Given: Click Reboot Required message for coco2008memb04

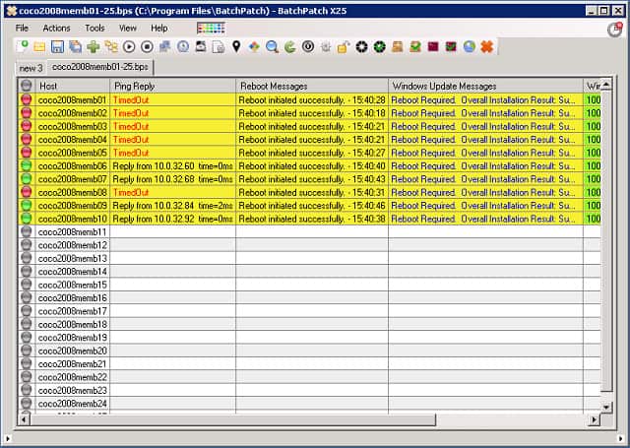Looking at the screenshot, I should coord(485,140).
